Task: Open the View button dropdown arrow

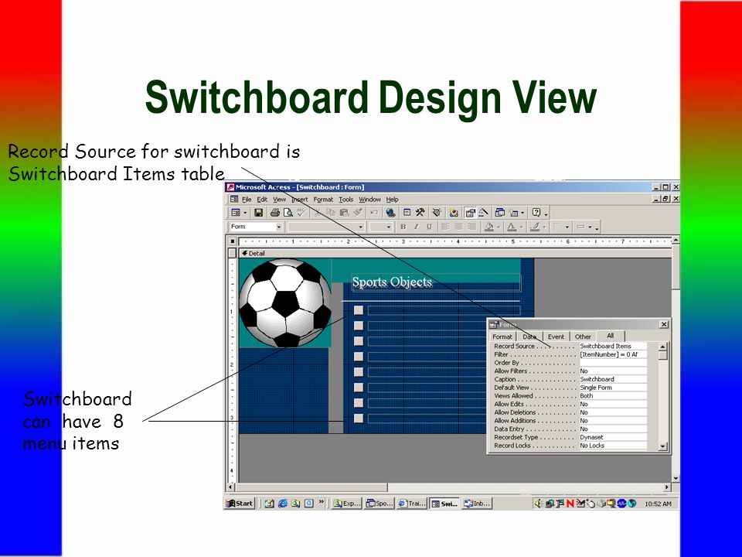Action: (245, 213)
